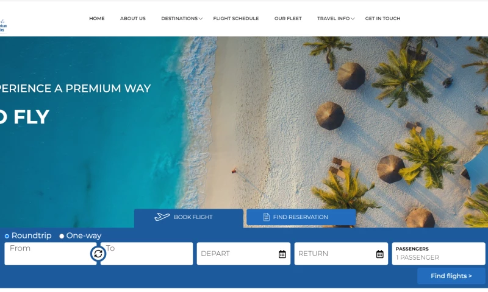
Task: Focus the From airport field
Action: point(50,254)
